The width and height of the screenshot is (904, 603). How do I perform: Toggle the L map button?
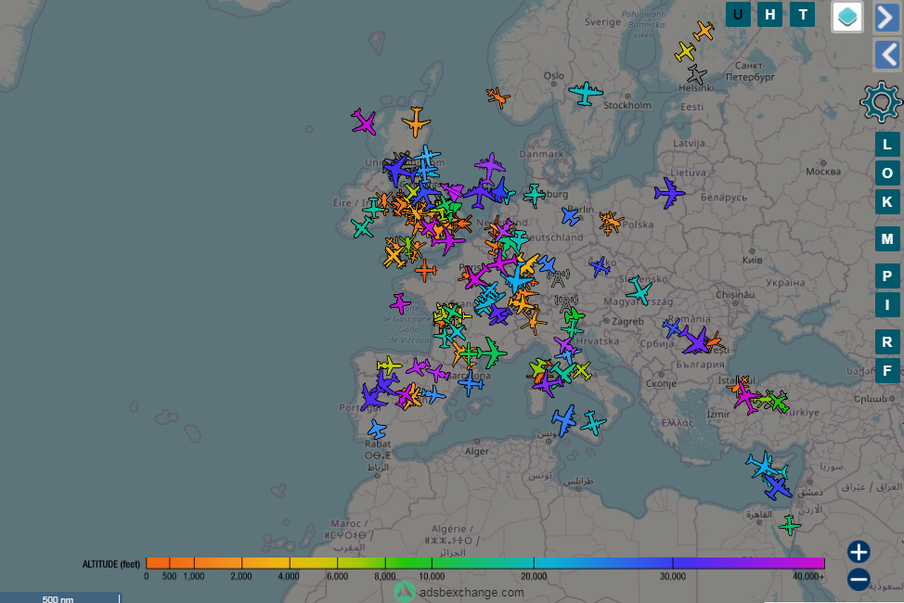click(x=887, y=144)
